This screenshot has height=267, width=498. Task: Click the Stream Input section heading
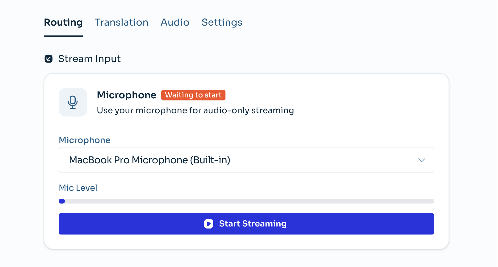click(x=89, y=59)
